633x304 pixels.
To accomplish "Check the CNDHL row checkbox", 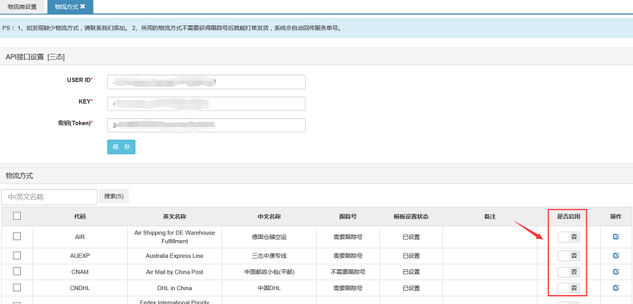I will (17, 288).
